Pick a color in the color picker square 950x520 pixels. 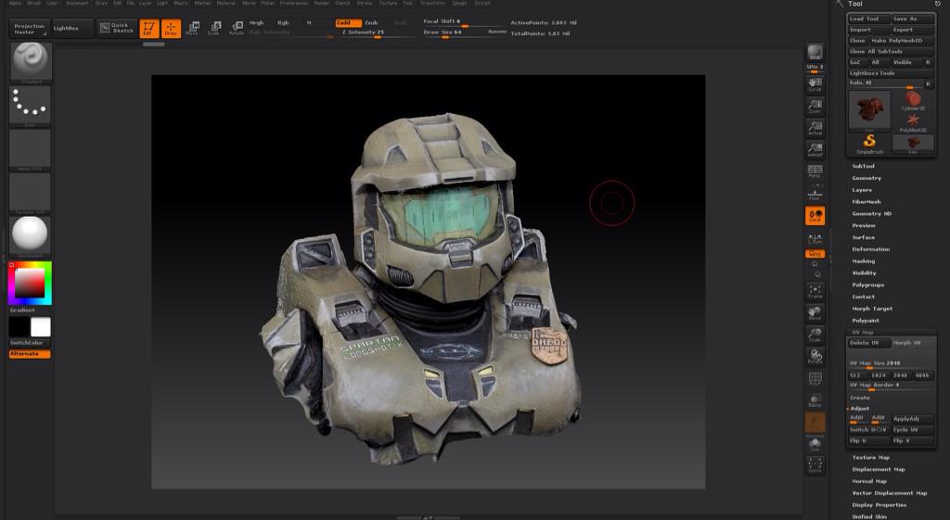point(30,282)
